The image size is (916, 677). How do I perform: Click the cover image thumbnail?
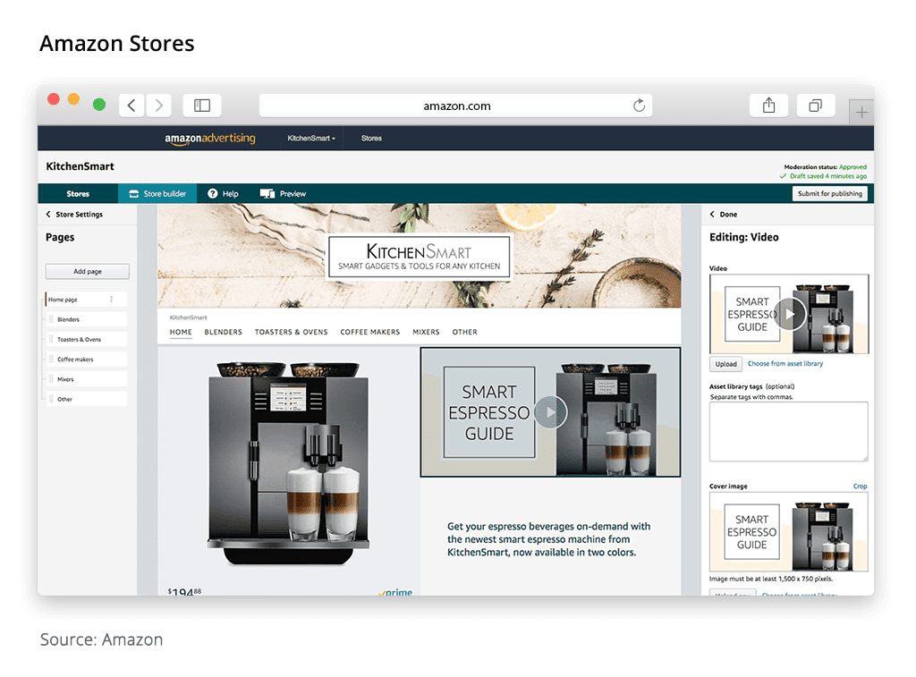tap(789, 531)
